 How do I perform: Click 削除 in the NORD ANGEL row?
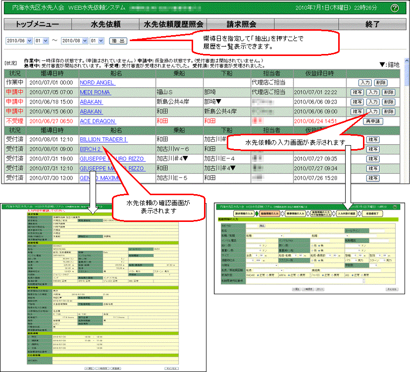point(380,82)
